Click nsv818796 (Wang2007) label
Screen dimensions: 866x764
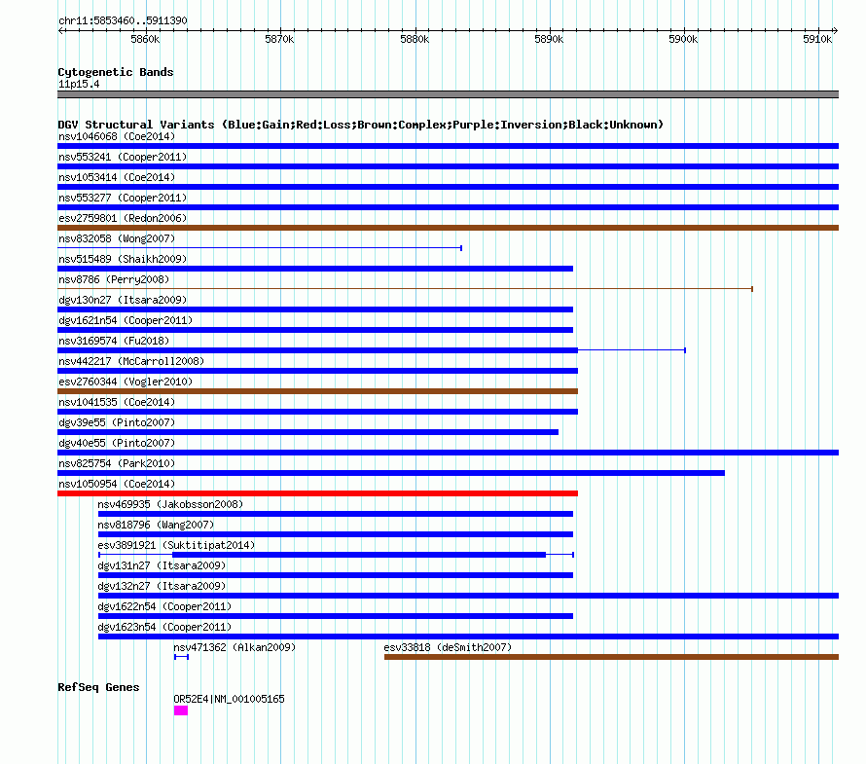tap(156, 525)
